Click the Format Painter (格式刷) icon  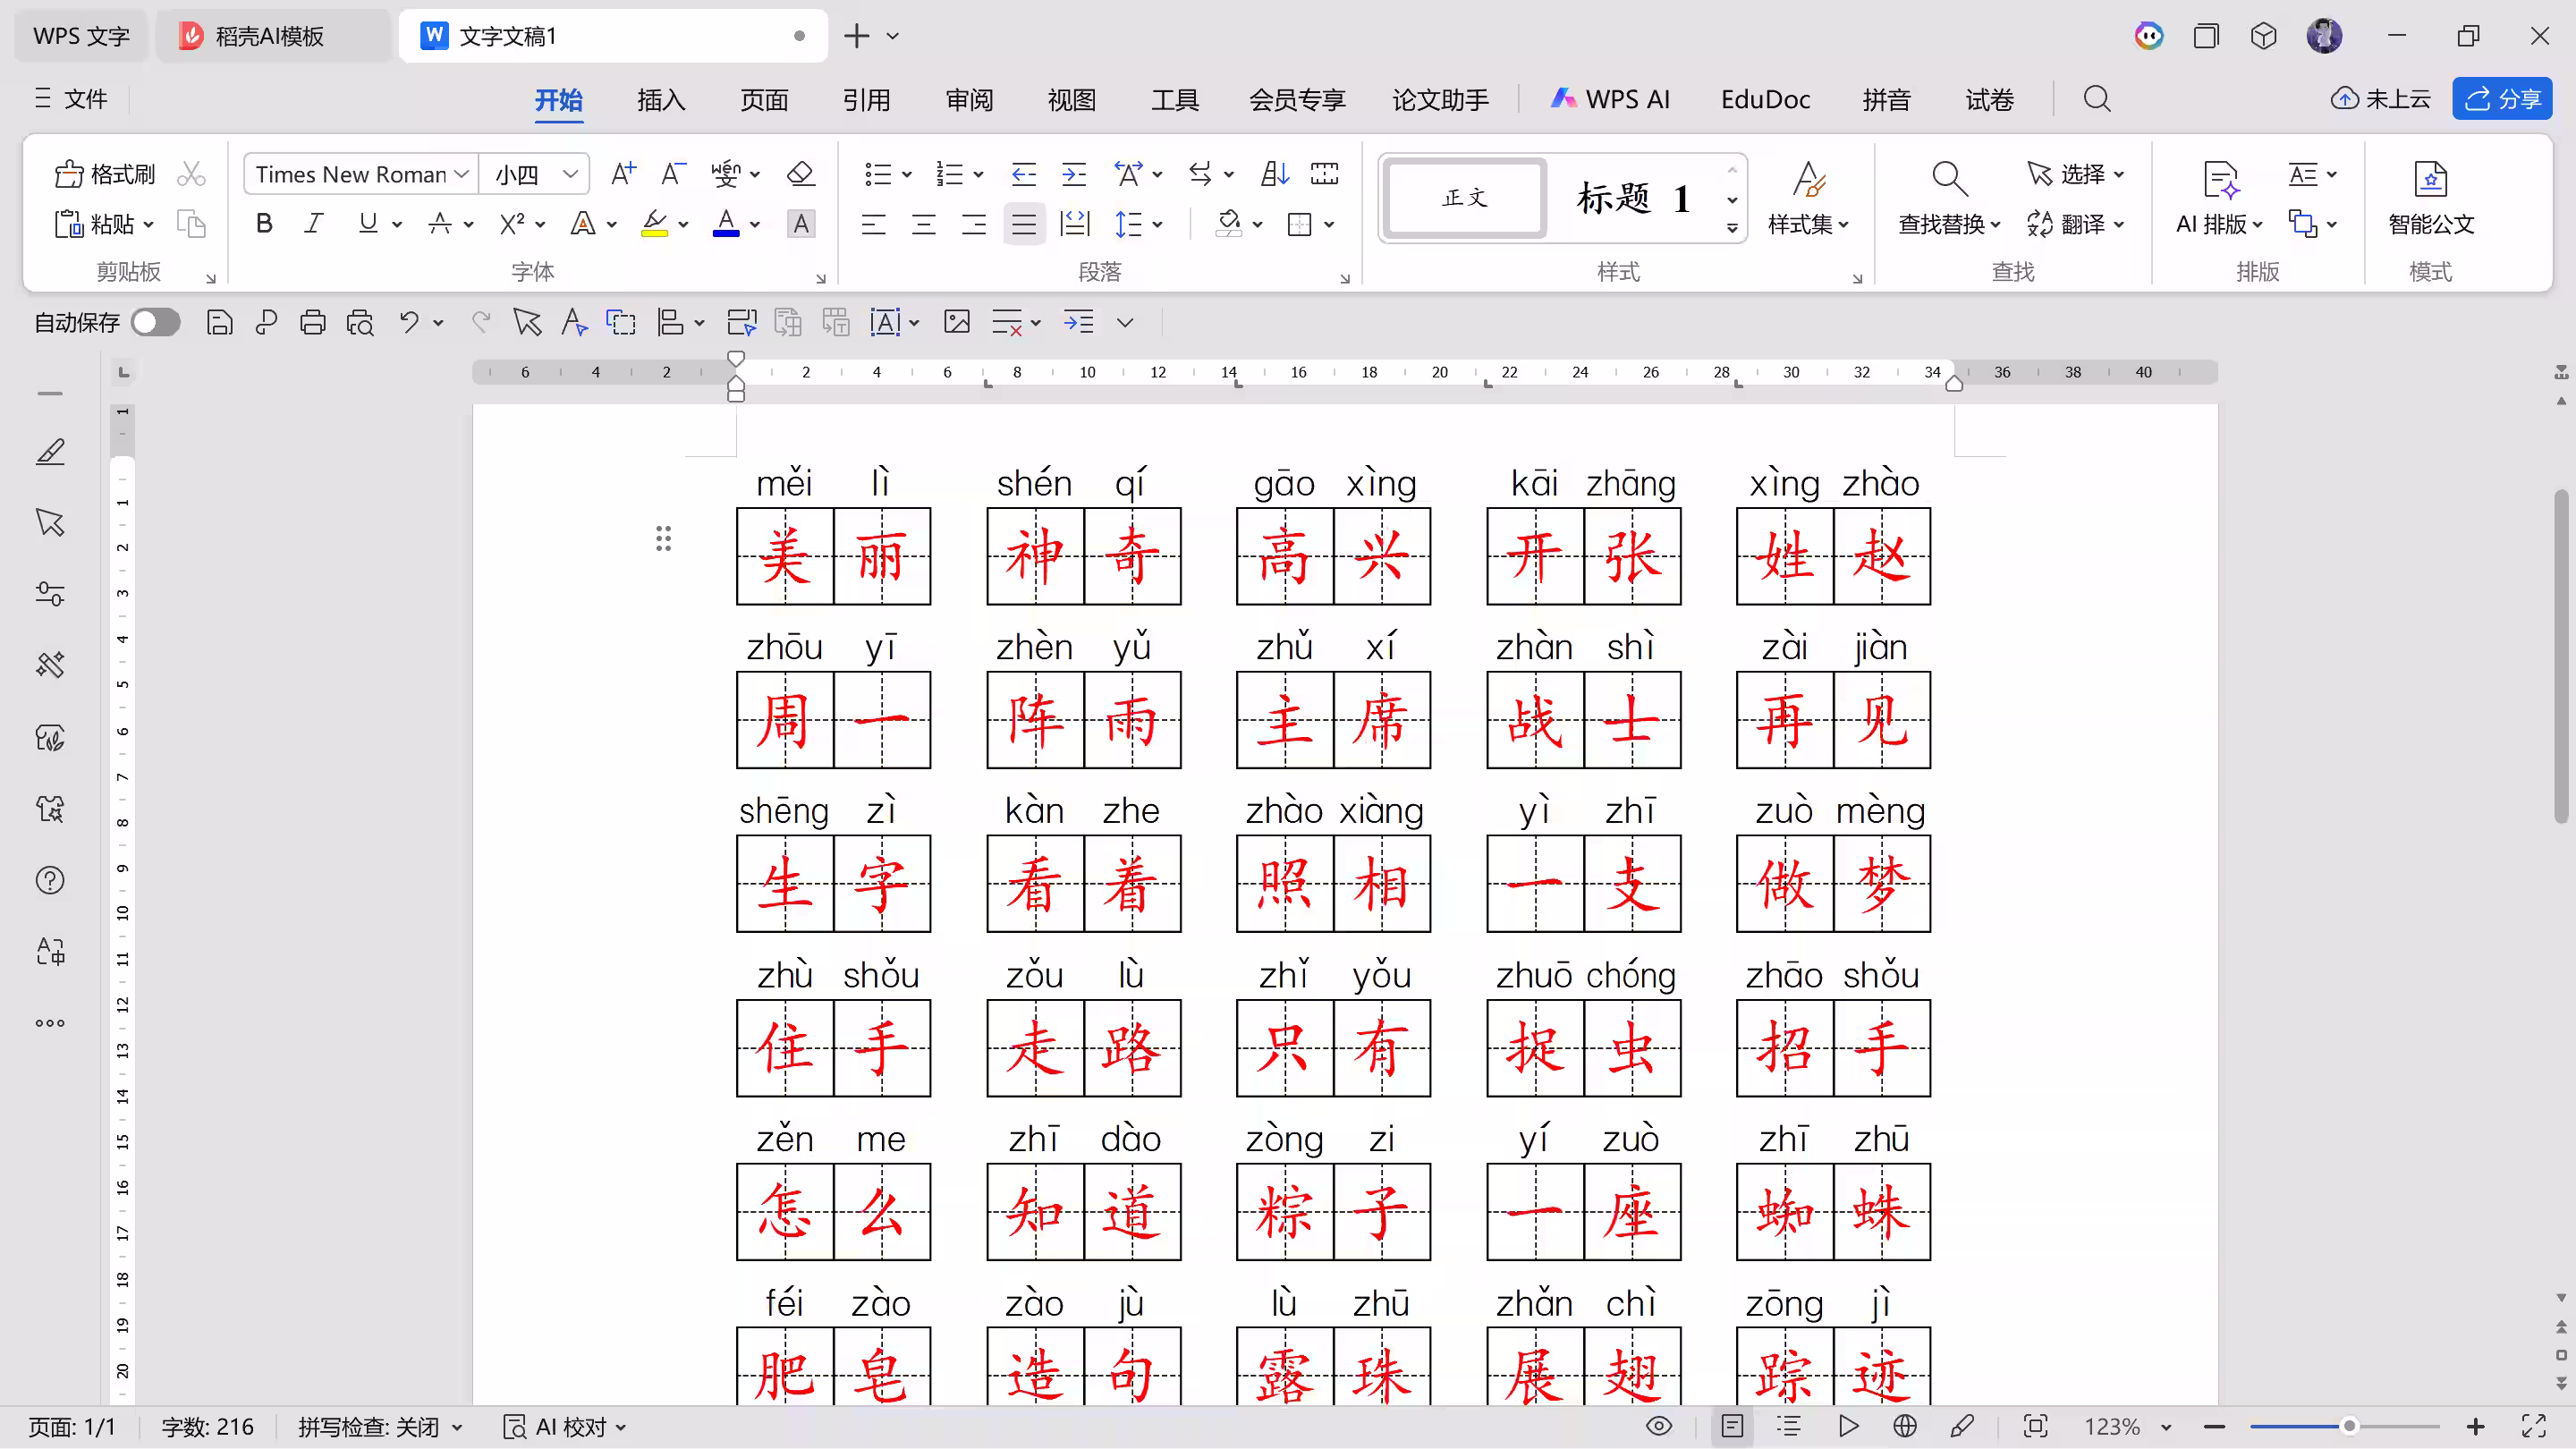[x=69, y=174]
